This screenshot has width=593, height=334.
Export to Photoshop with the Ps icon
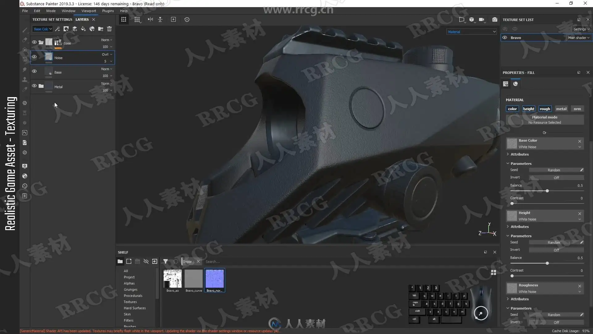[25, 133]
